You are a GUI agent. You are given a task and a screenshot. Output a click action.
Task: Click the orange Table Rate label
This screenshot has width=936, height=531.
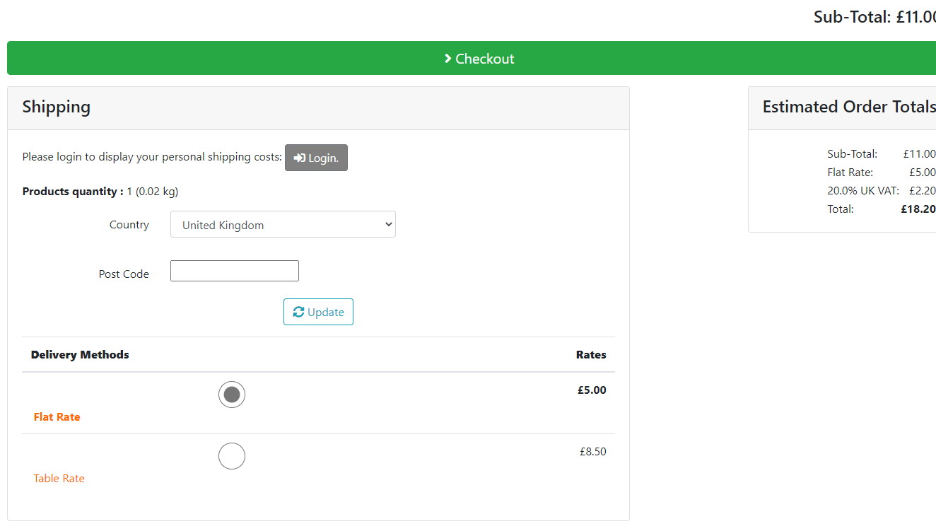[59, 478]
